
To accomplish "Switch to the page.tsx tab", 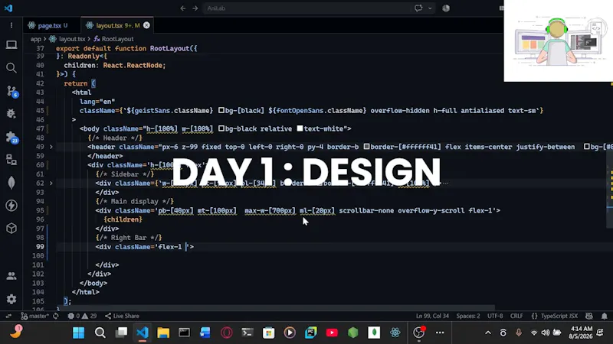I will tap(48, 25).
